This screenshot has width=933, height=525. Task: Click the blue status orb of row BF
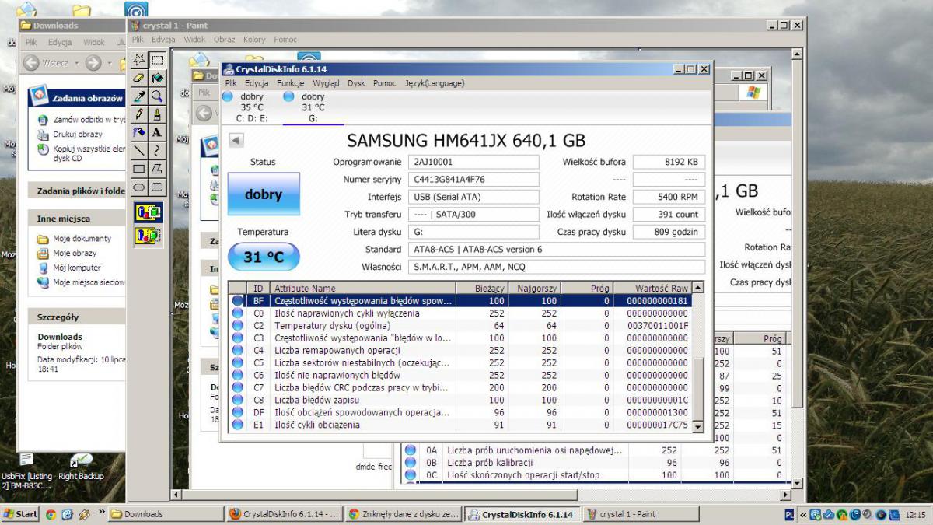(237, 300)
